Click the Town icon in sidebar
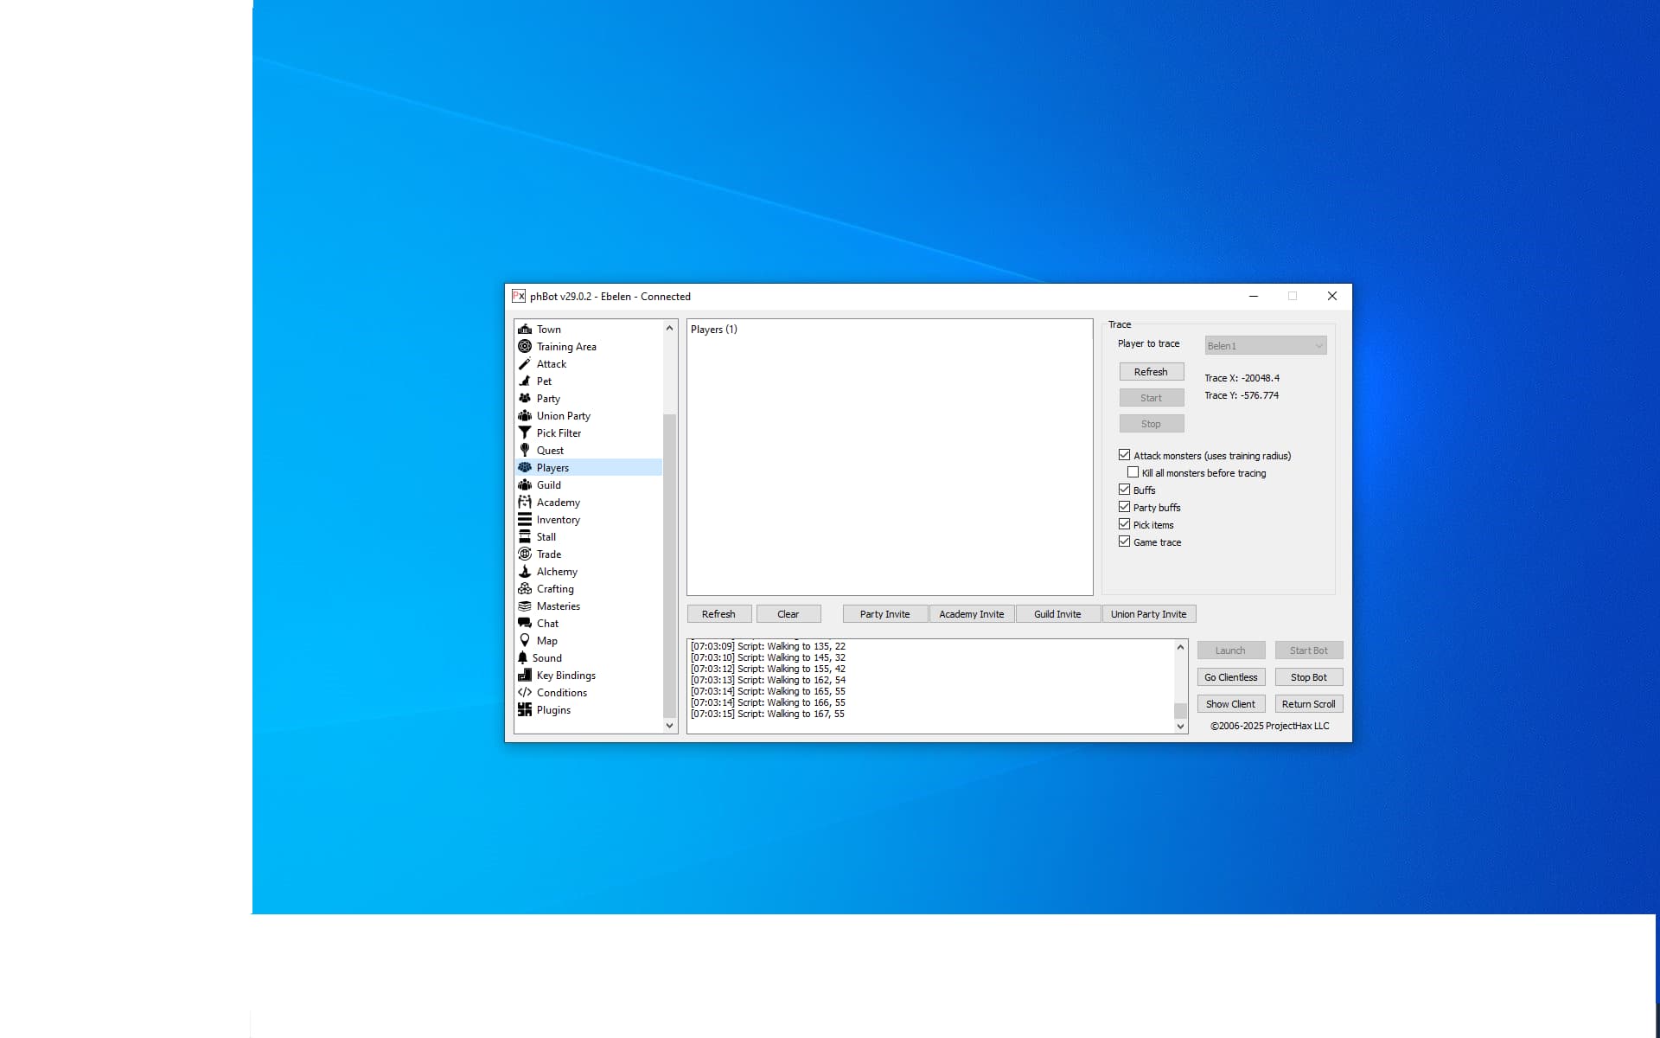This screenshot has width=1660, height=1038. click(525, 330)
